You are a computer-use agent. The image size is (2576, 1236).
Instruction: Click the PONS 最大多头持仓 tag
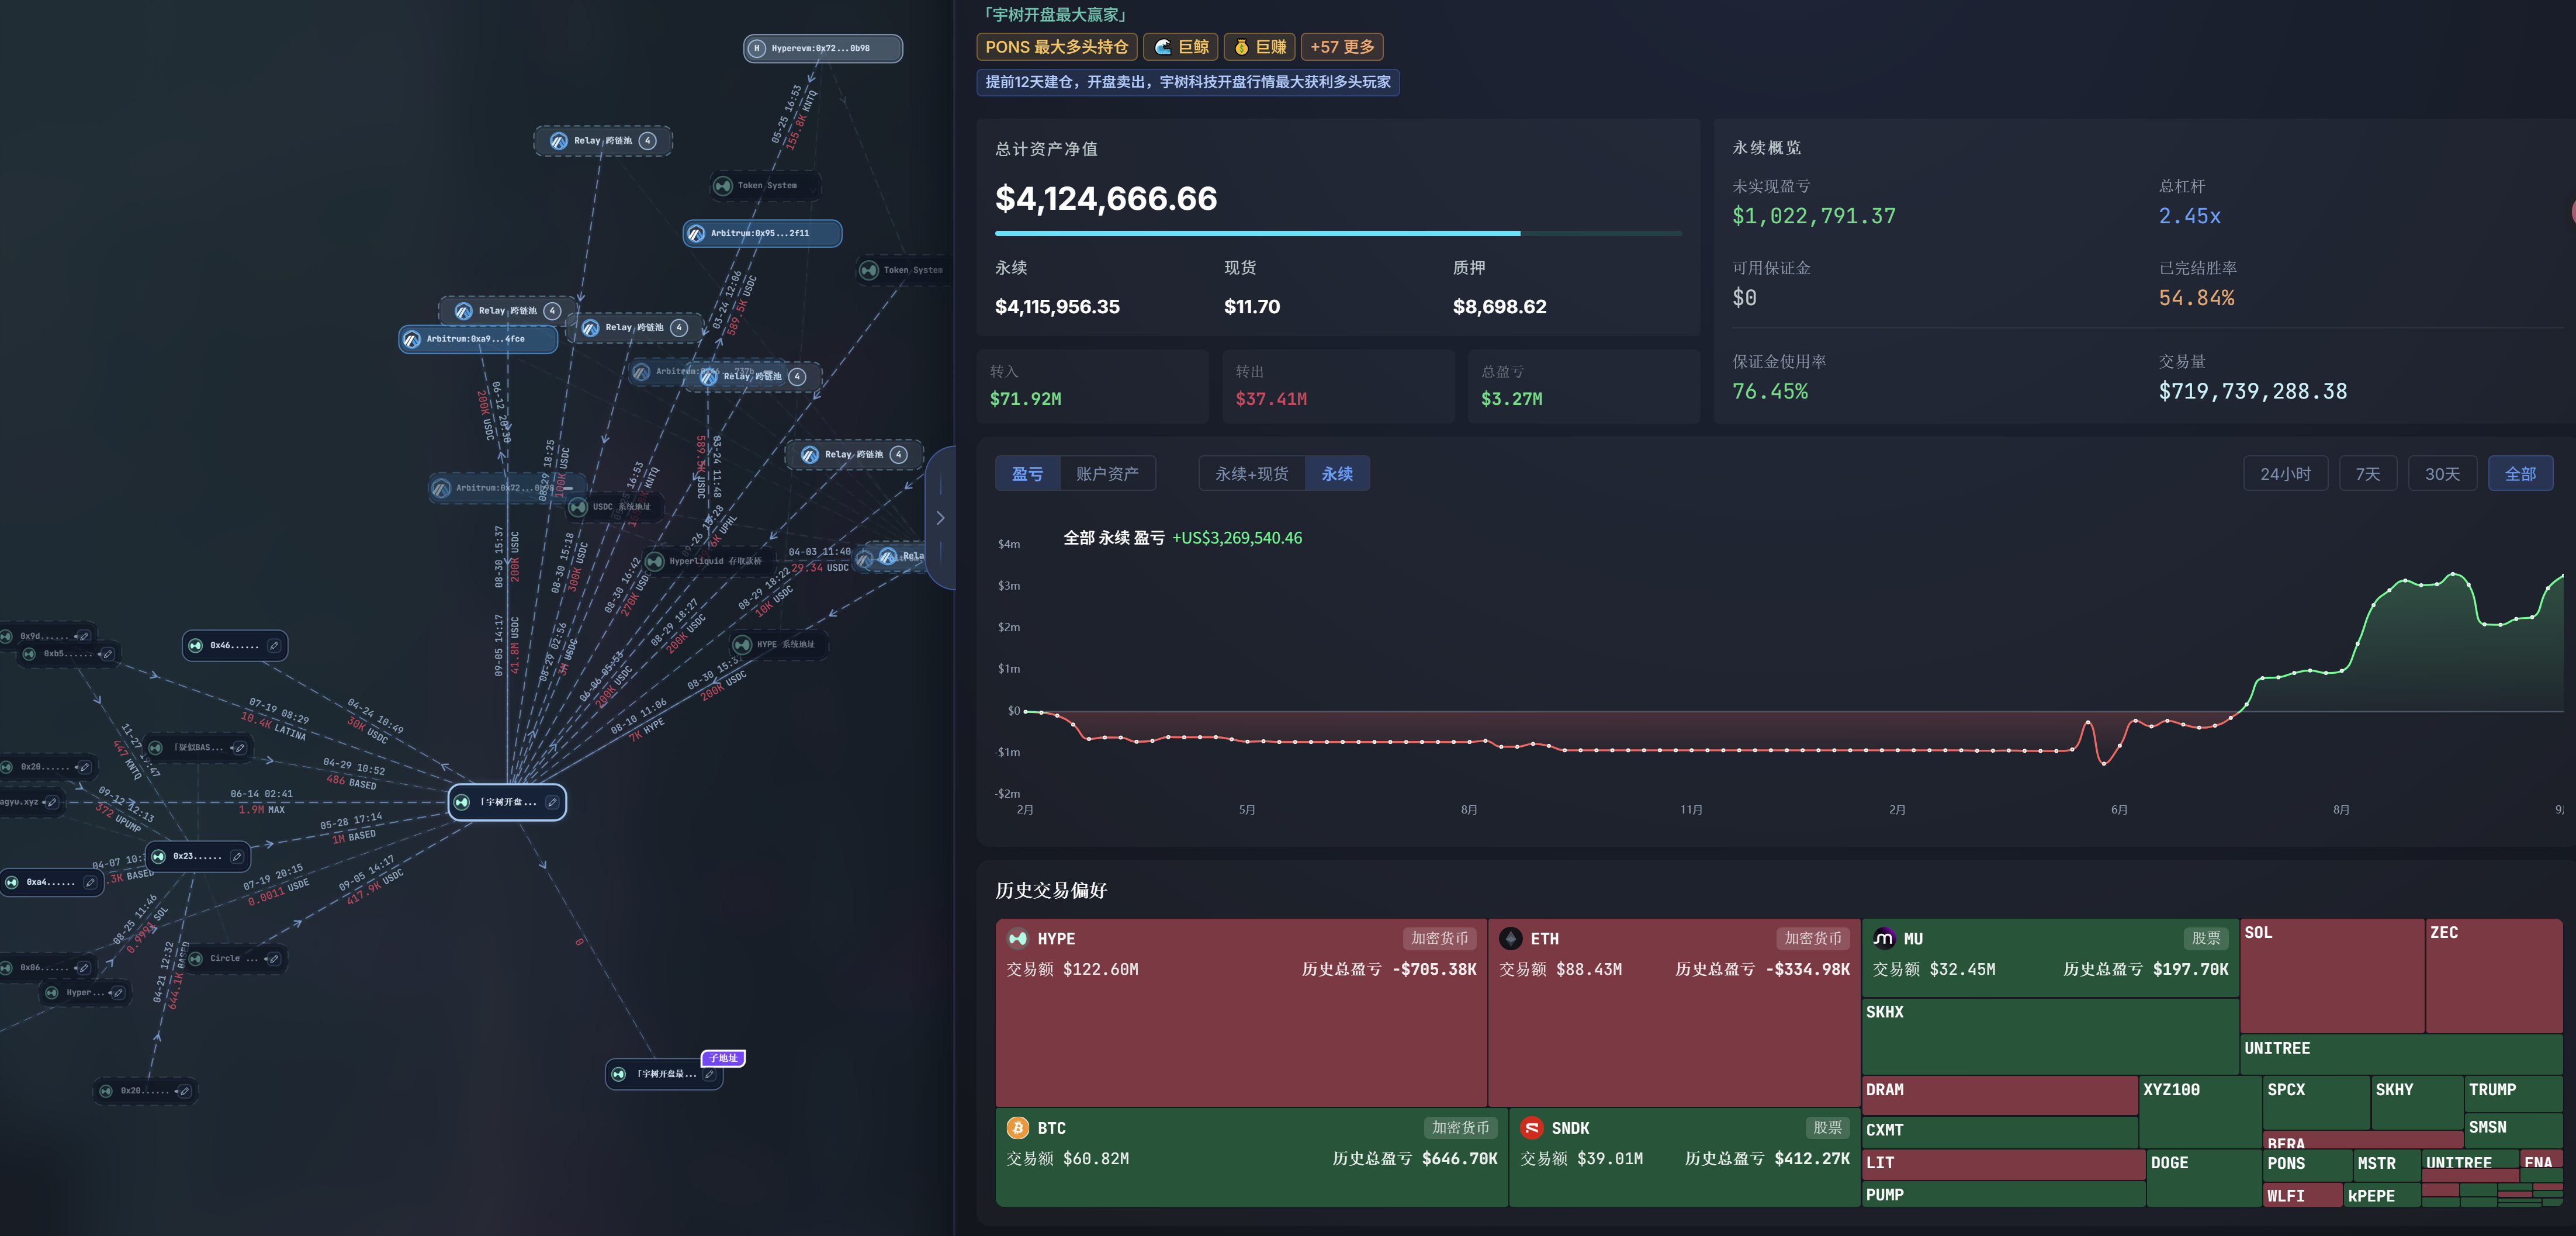(1056, 47)
